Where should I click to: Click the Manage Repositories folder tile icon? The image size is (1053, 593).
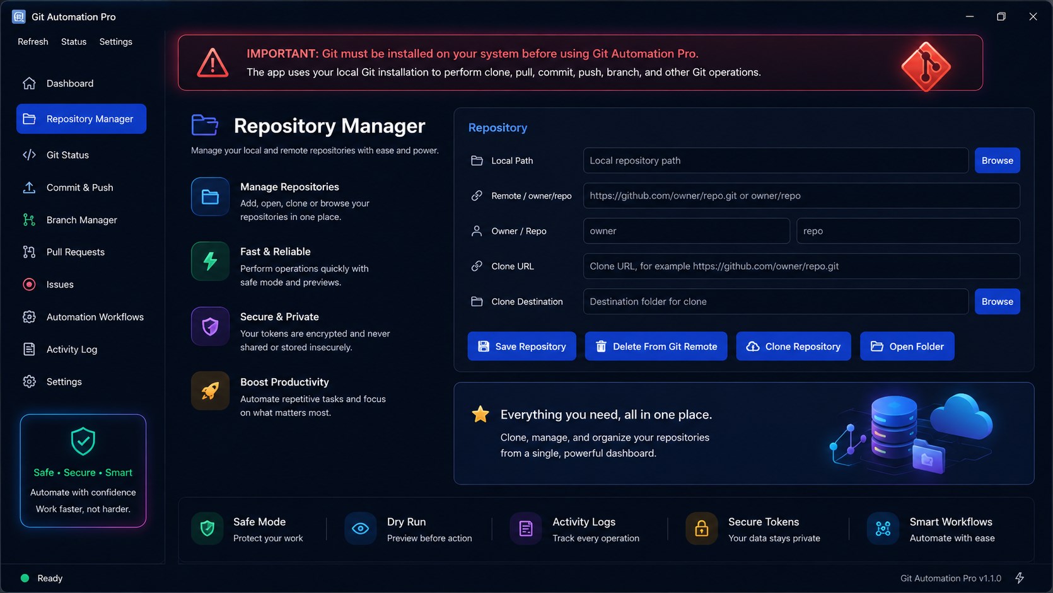210,197
